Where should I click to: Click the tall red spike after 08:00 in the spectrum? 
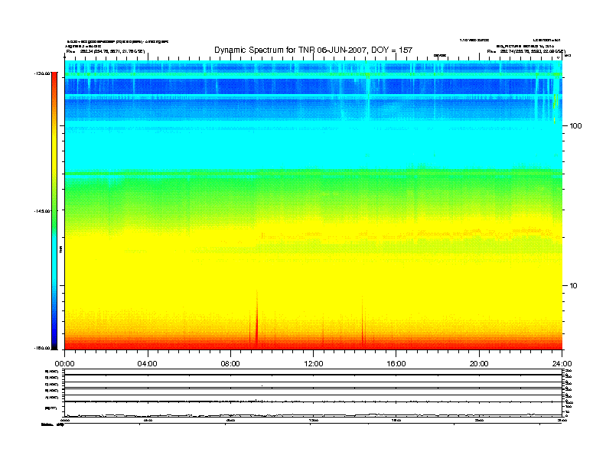coord(256,319)
